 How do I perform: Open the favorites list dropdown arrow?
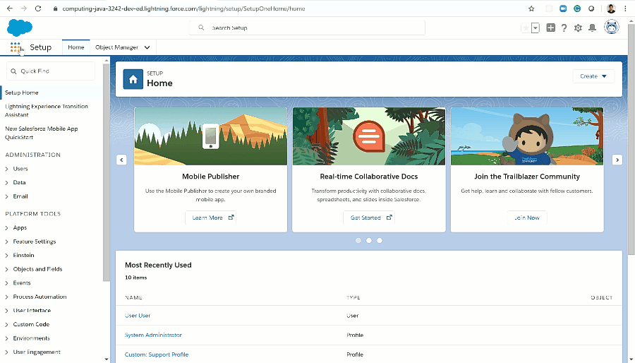536,28
